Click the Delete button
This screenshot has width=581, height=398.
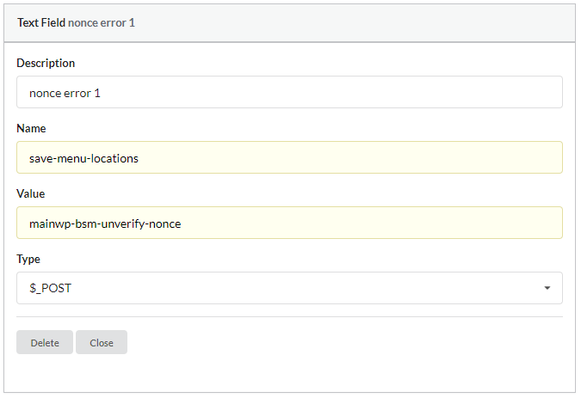click(x=45, y=342)
